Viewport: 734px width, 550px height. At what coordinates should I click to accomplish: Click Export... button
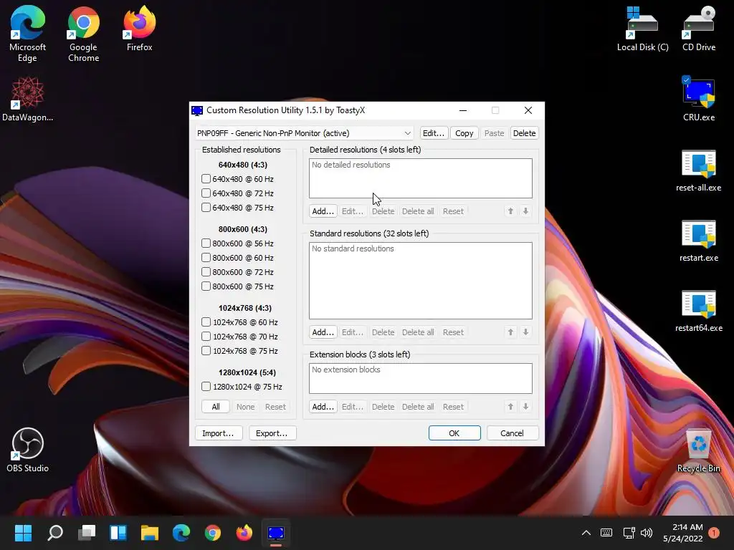click(272, 433)
